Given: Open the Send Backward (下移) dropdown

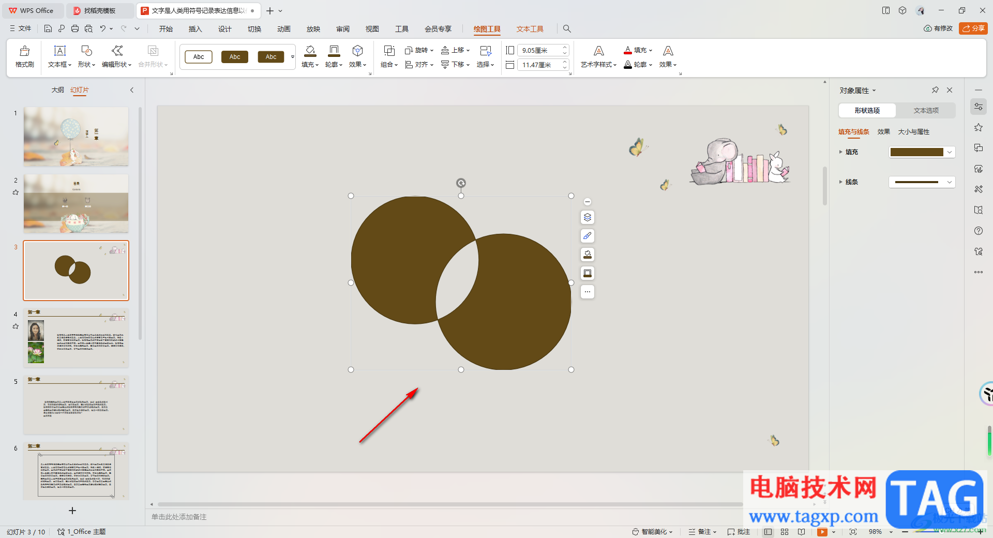Looking at the screenshot, I should 455,65.
